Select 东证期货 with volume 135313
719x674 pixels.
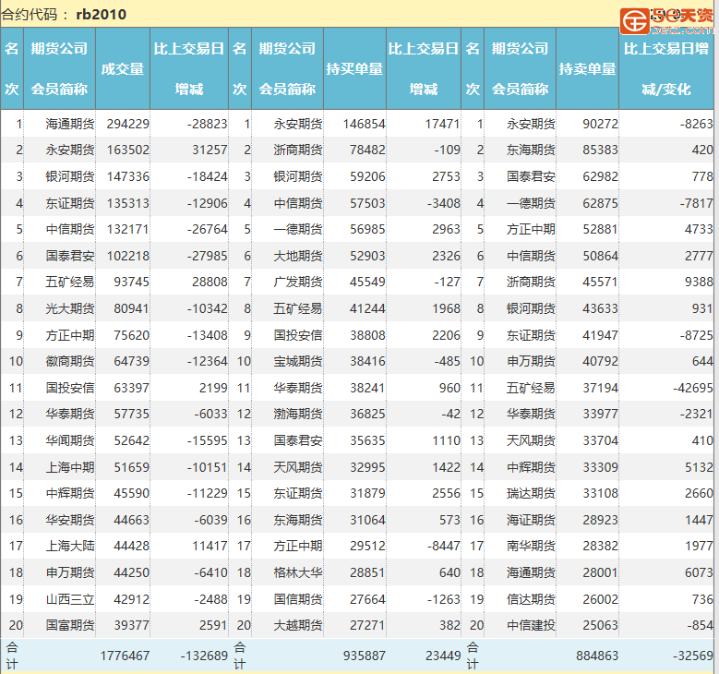(70, 203)
